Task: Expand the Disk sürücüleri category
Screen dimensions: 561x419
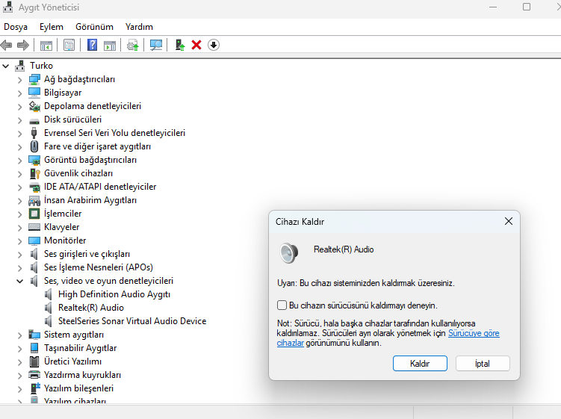Action: point(20,120)
